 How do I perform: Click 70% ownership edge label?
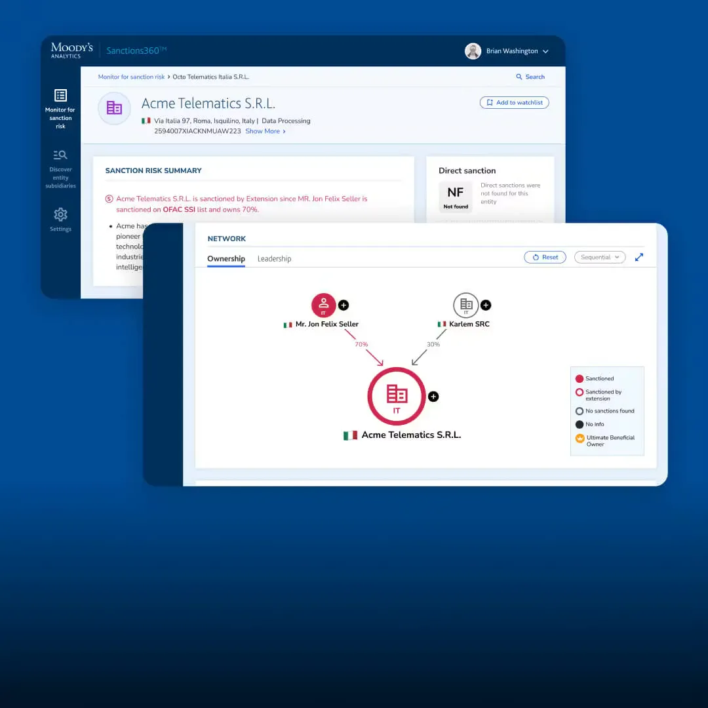[x=361, y=344]
